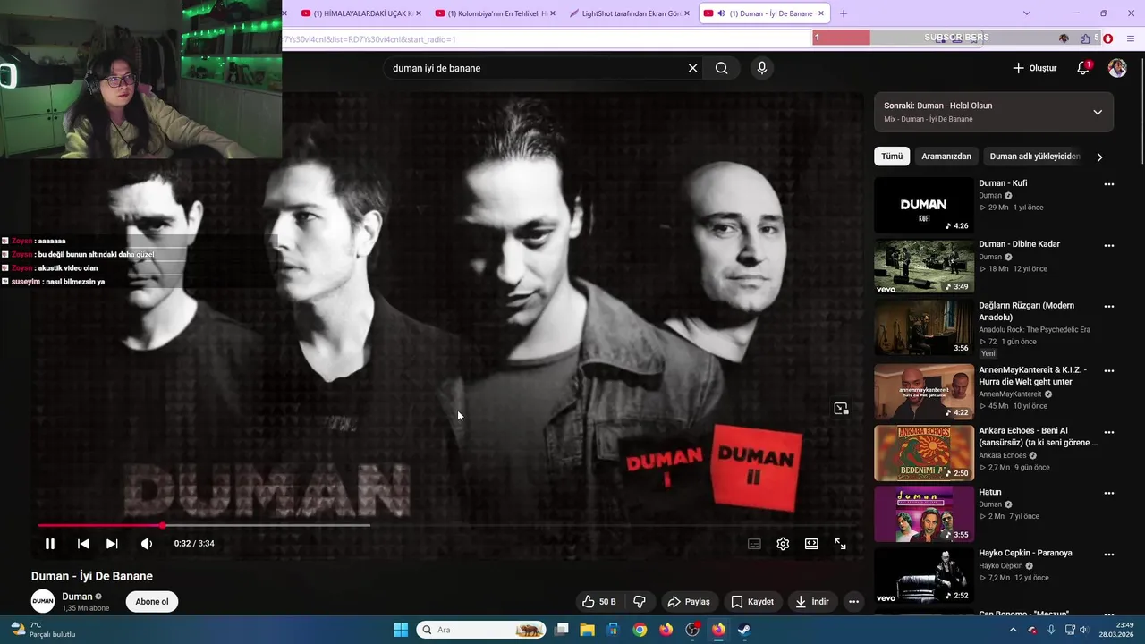Viewport: 1145px width, 644px height.
Task: Open more actions menu beside İndir
Action: (853, 602)
